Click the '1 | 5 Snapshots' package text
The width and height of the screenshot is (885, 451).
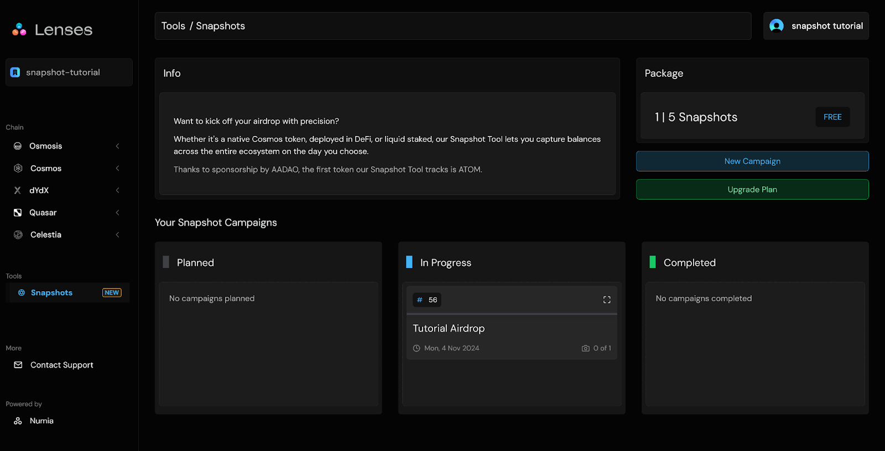pyautogui.click(x=696, y=117)
